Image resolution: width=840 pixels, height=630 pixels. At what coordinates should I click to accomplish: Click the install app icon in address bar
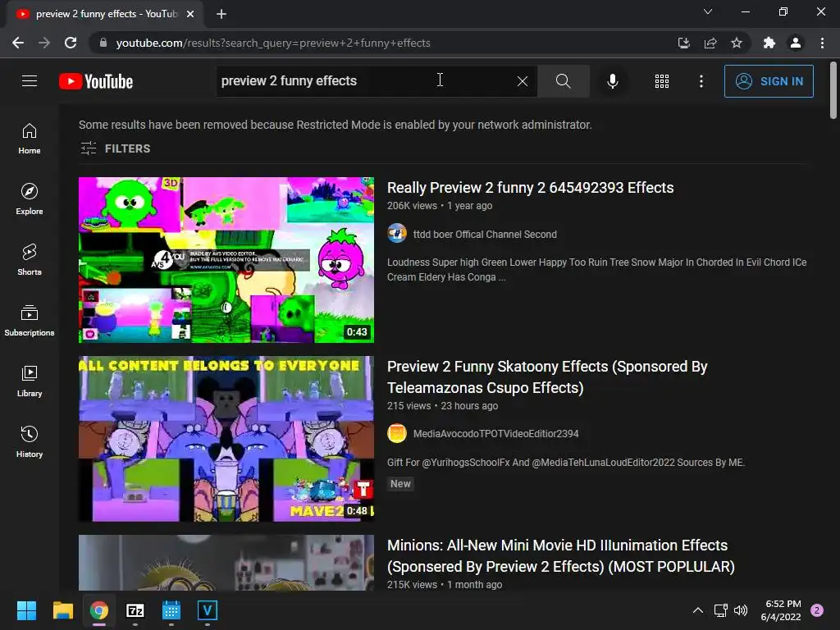(683, 43)
